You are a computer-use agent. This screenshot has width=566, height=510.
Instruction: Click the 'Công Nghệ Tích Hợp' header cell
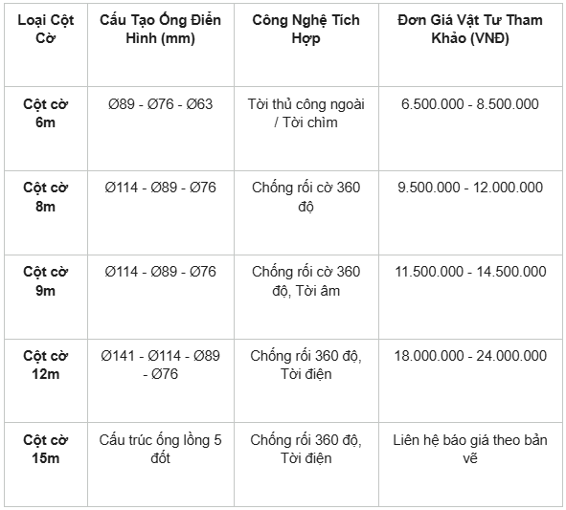pyautogui.click(x=306, y=29)
